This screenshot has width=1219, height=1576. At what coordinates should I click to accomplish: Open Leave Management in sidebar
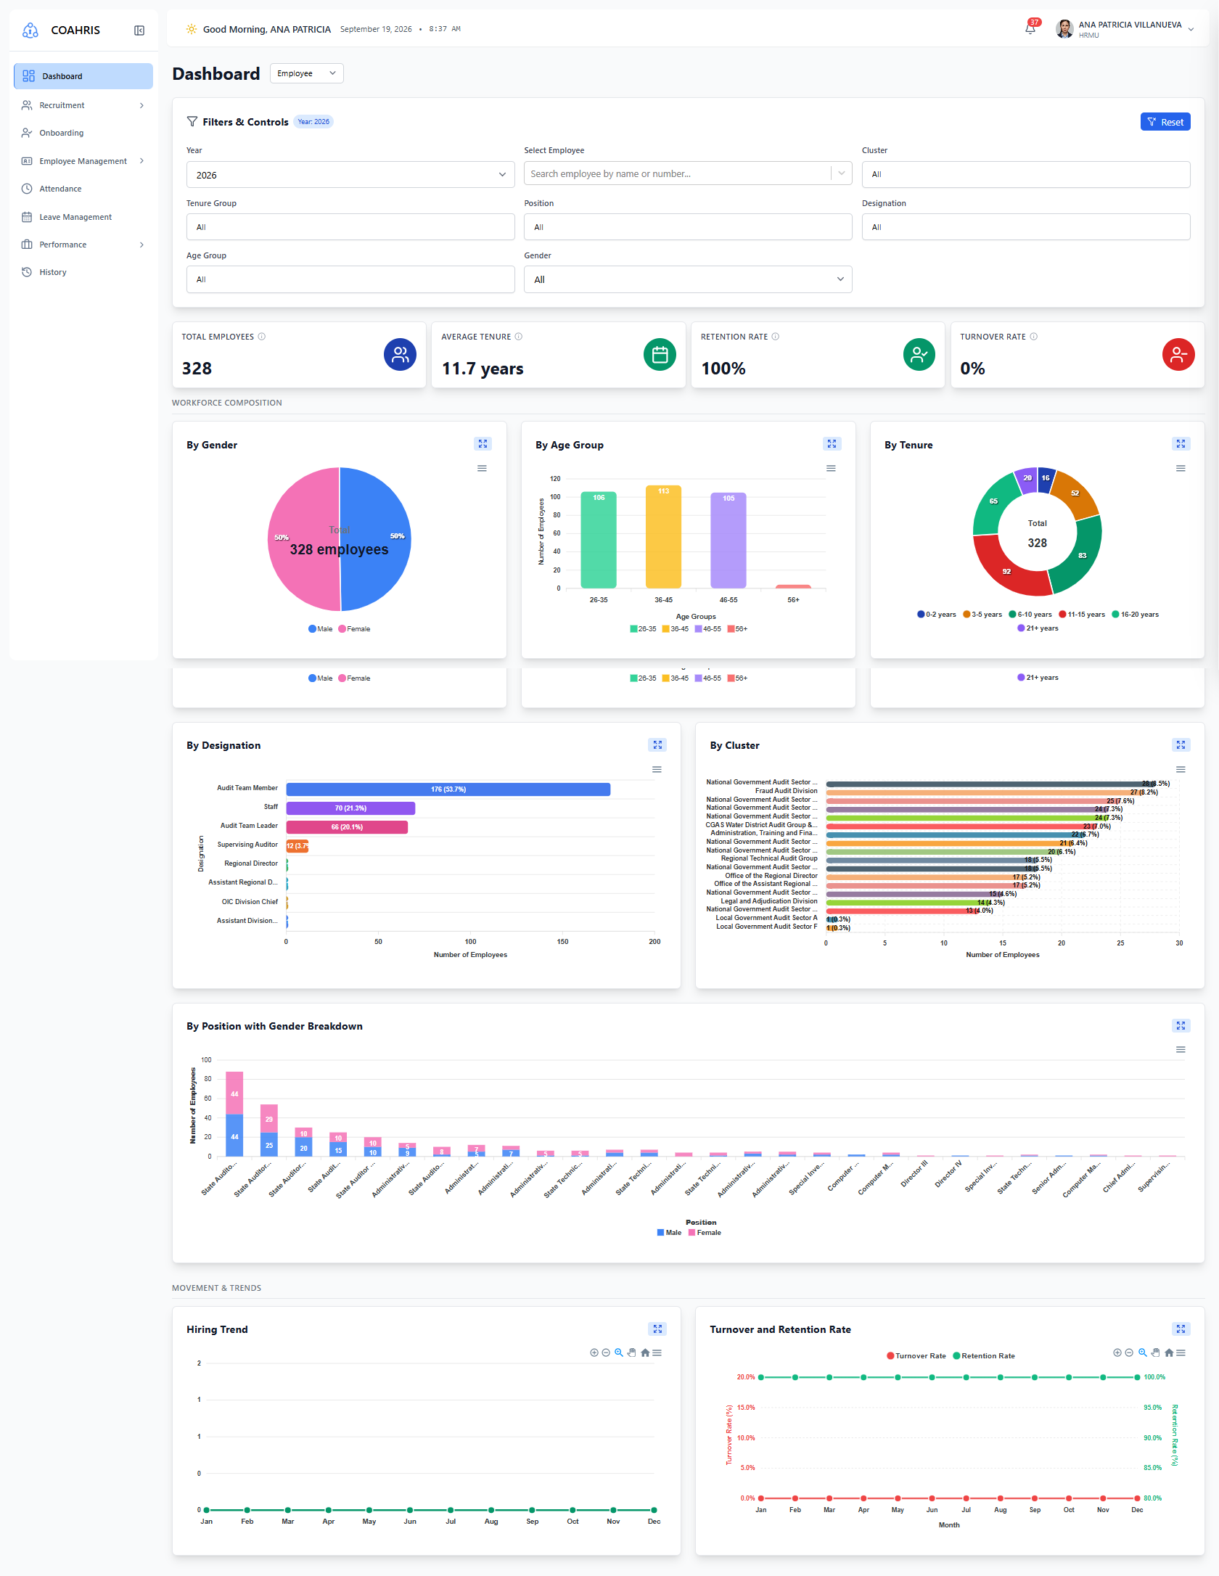(83, 217)
